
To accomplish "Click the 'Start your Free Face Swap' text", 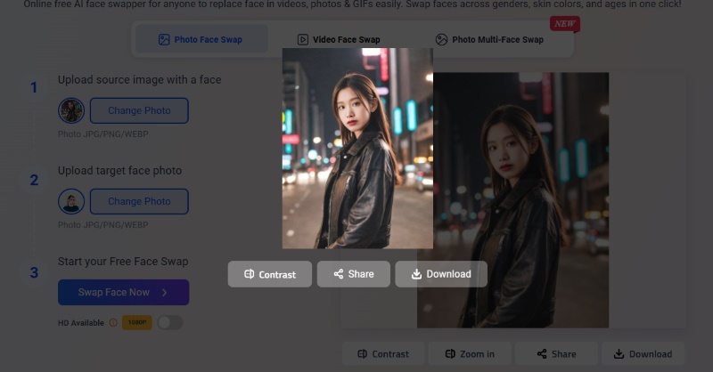I will (x=123, y=262).
